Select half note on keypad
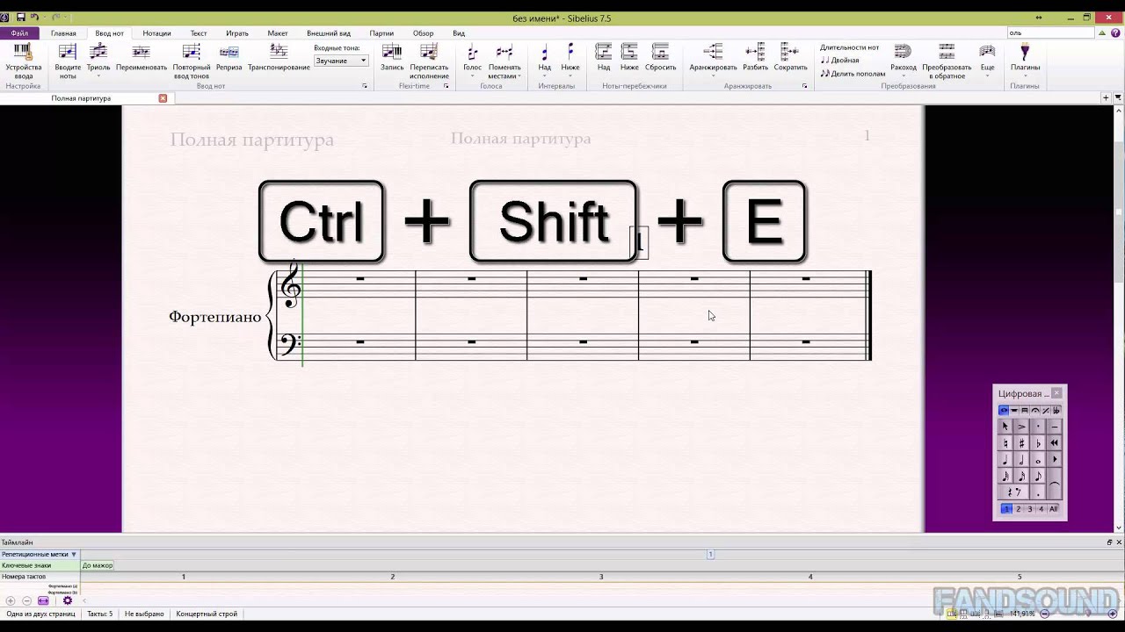The width and height of the screenshot is (1125, 632). pyautogui.click(x=1021, y=460)
